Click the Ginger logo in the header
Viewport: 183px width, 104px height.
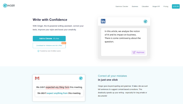[x=9, y=5]
